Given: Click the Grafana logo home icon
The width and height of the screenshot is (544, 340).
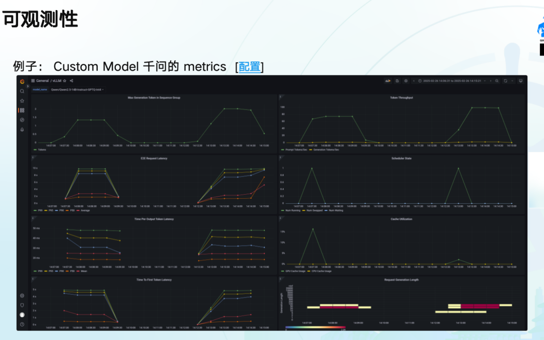Looking at the screenshot, I should [x=22, y=81].
